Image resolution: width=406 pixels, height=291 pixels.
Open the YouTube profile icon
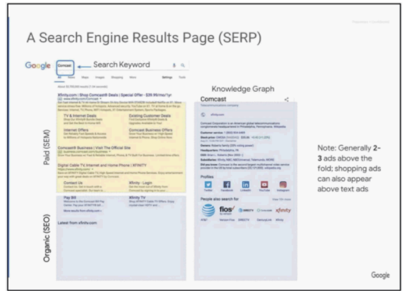(264, 184)
